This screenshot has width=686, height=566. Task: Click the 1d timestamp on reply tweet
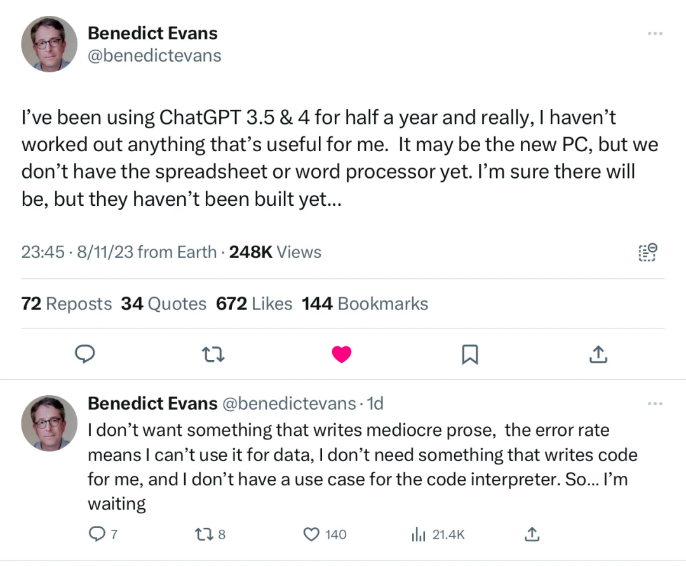click(375, 403)
